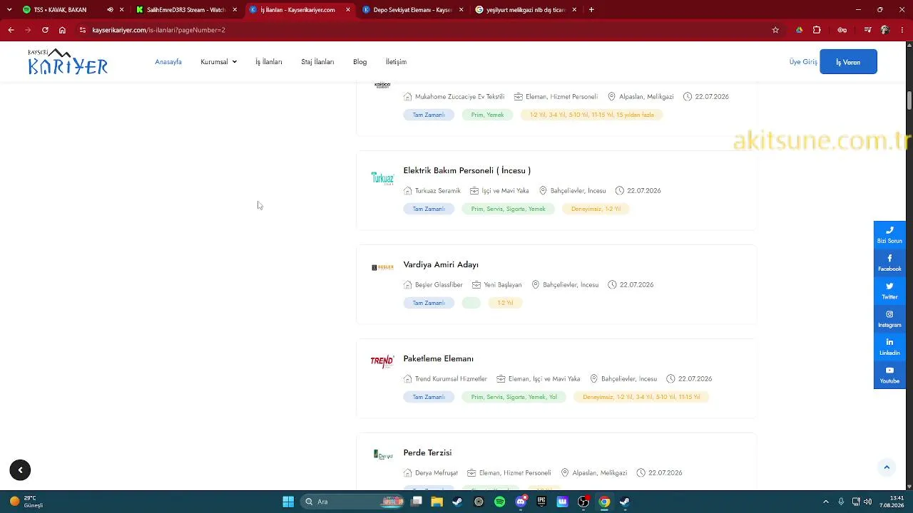Open the browser extensions puzzle icon
913x513 pixels.
(817, 30)
